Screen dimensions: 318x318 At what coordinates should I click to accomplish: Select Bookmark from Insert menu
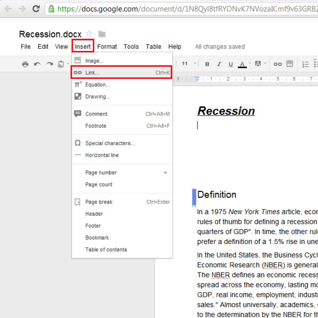point(122,237)
